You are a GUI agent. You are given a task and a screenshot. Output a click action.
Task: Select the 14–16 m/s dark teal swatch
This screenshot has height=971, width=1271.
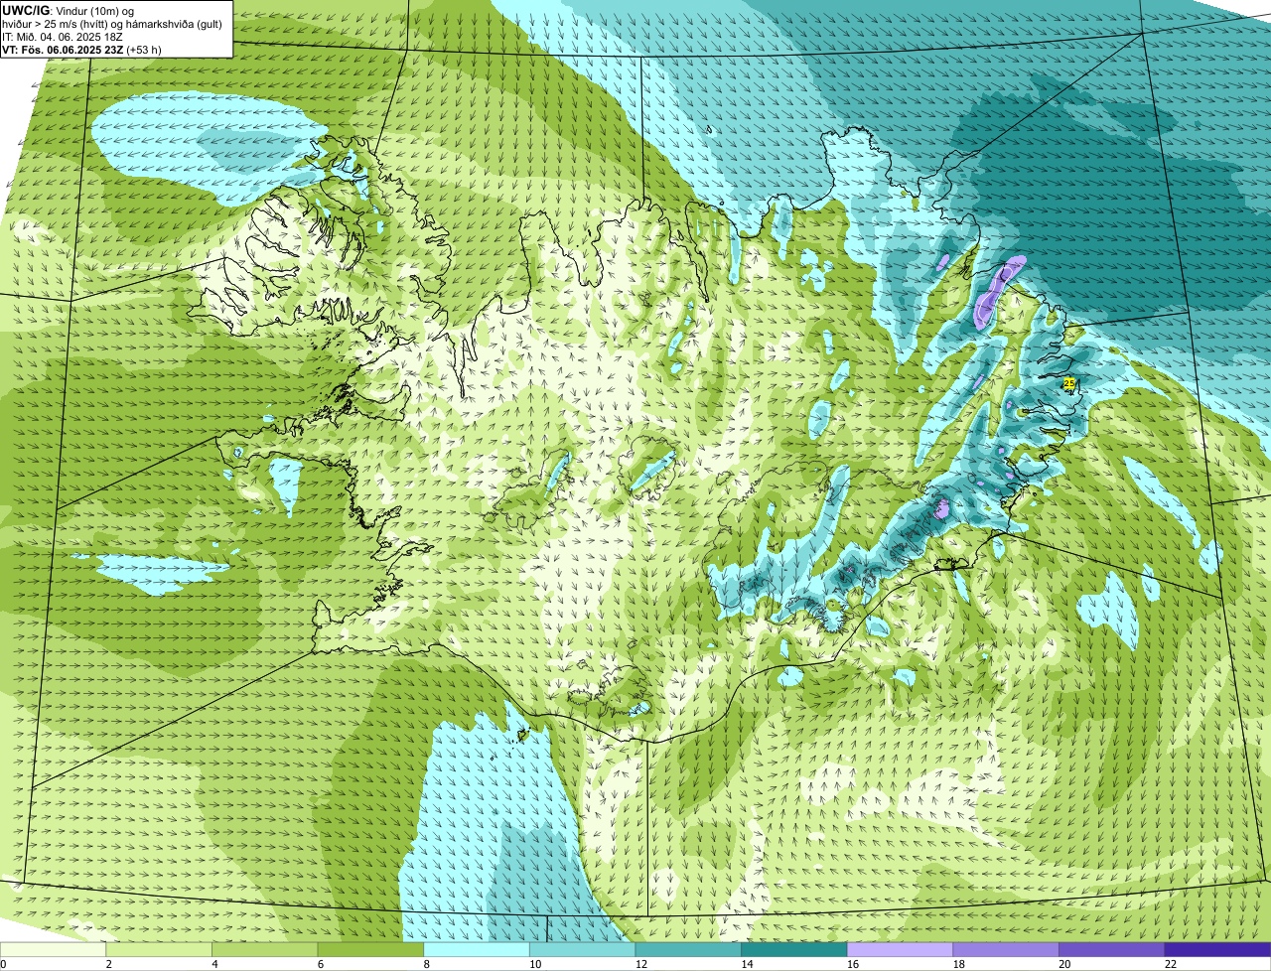tap(794, 949)
